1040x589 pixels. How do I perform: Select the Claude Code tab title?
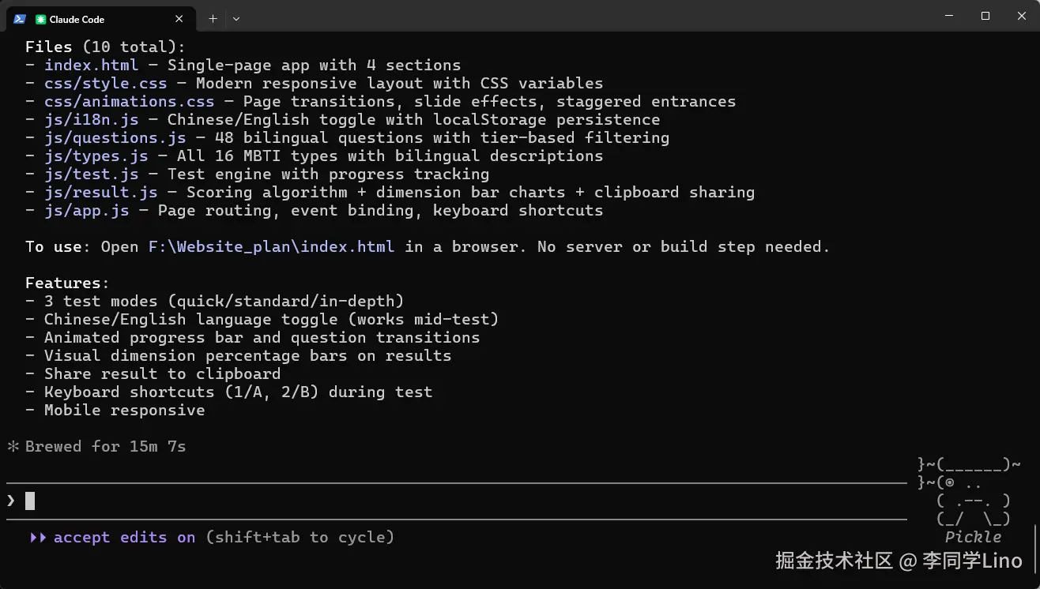click(x=77, y=19)
